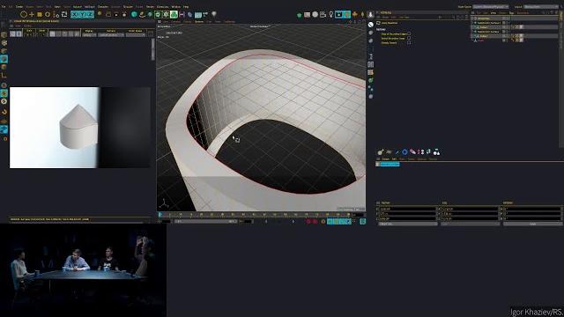Click the preview range slider below timeline
The width and height of the screenshot is (564, 317).
coord(205,221)
